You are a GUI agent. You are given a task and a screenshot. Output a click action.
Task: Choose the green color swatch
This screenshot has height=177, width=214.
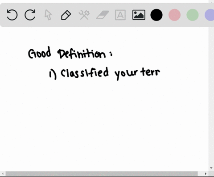(x=193, y=15)
